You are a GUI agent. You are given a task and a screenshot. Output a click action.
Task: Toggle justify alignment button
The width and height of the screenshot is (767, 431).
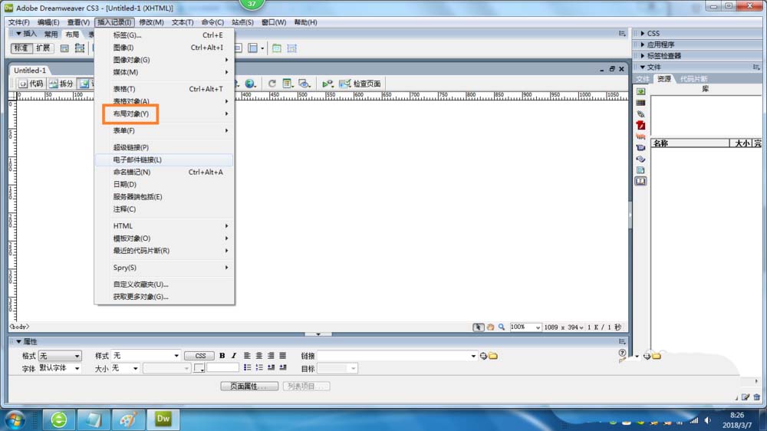tap(282, 356)
